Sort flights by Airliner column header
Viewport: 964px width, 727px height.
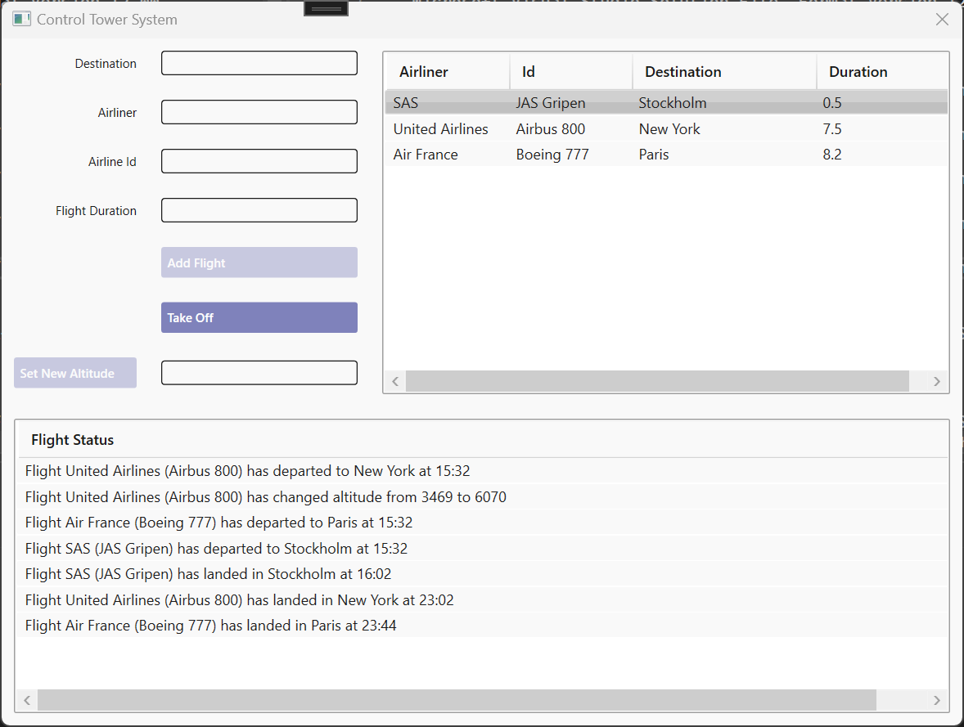pos(448,72)
